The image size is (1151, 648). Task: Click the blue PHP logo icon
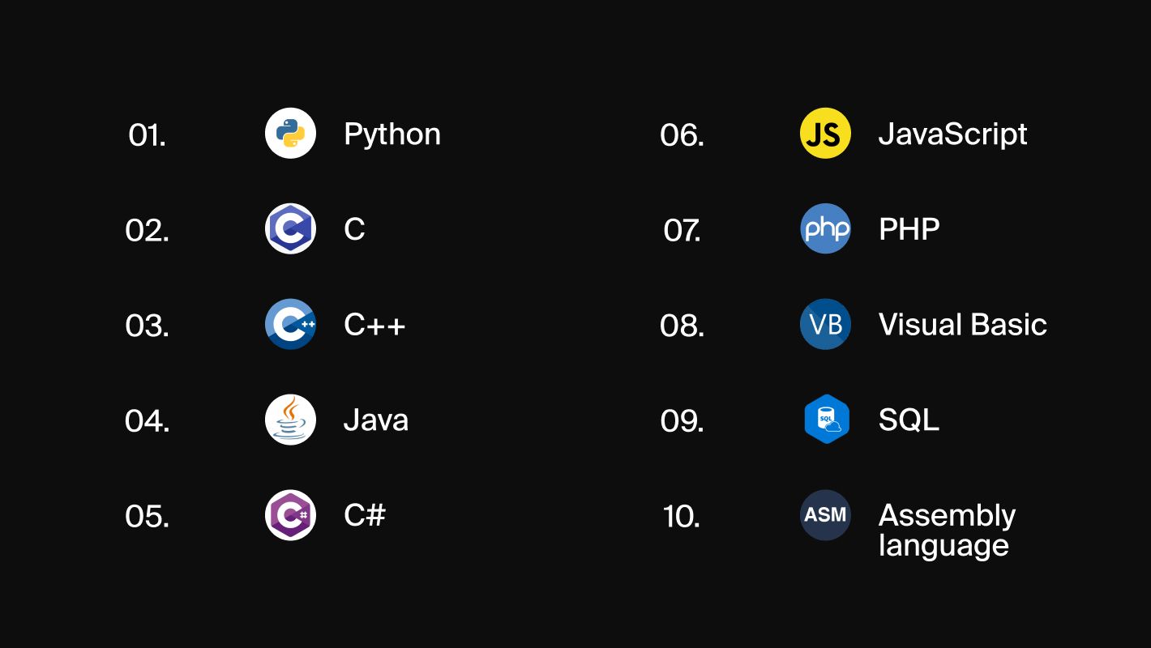click(x=825, y=228)
